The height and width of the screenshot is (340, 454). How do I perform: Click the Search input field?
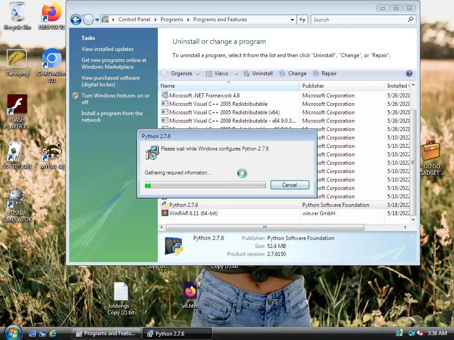pyautogui.click(x=359, y=19)
